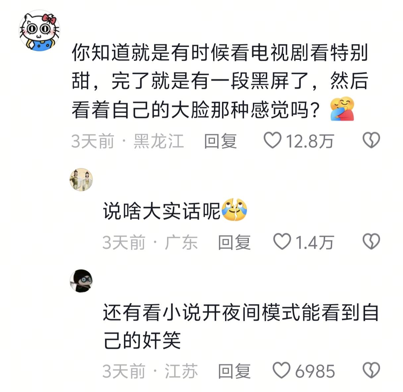The height and width of the screenshot is (392, 403).
Task: Tap the 12.8万 like count
Action: [310, 141]
